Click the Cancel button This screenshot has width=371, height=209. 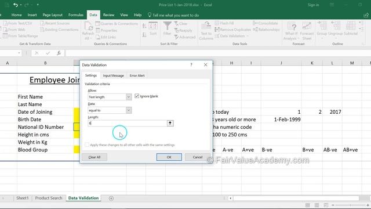(198, 157)
